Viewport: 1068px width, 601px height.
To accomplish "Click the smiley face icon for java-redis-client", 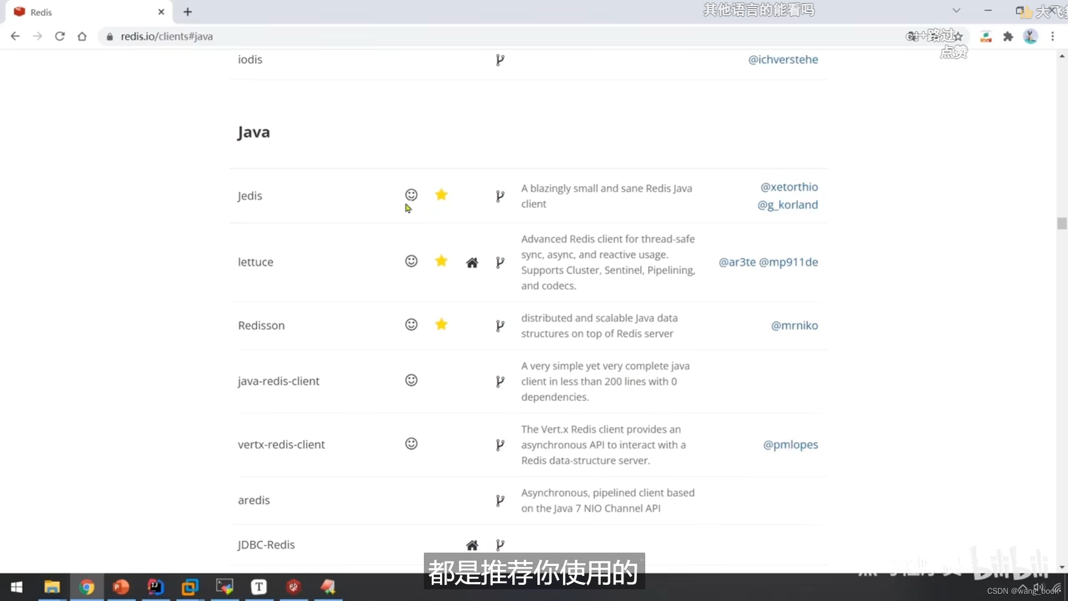I will click(x=411, y=380).
